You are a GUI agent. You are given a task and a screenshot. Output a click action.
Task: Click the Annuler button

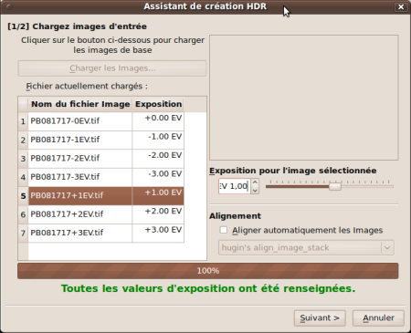[x=378, y=318]
